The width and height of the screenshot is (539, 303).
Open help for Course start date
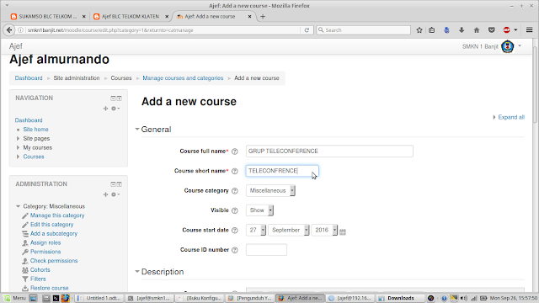[235, 231]
